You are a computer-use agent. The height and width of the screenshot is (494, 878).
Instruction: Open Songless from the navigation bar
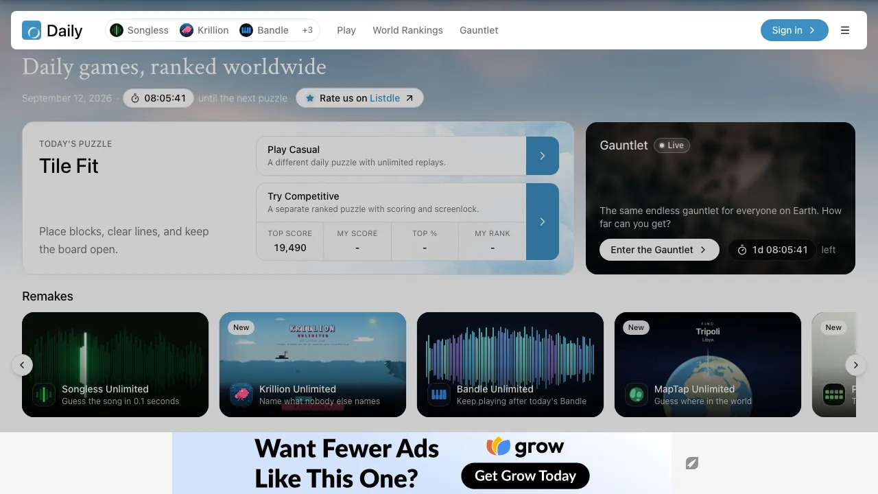coord(139,30)
